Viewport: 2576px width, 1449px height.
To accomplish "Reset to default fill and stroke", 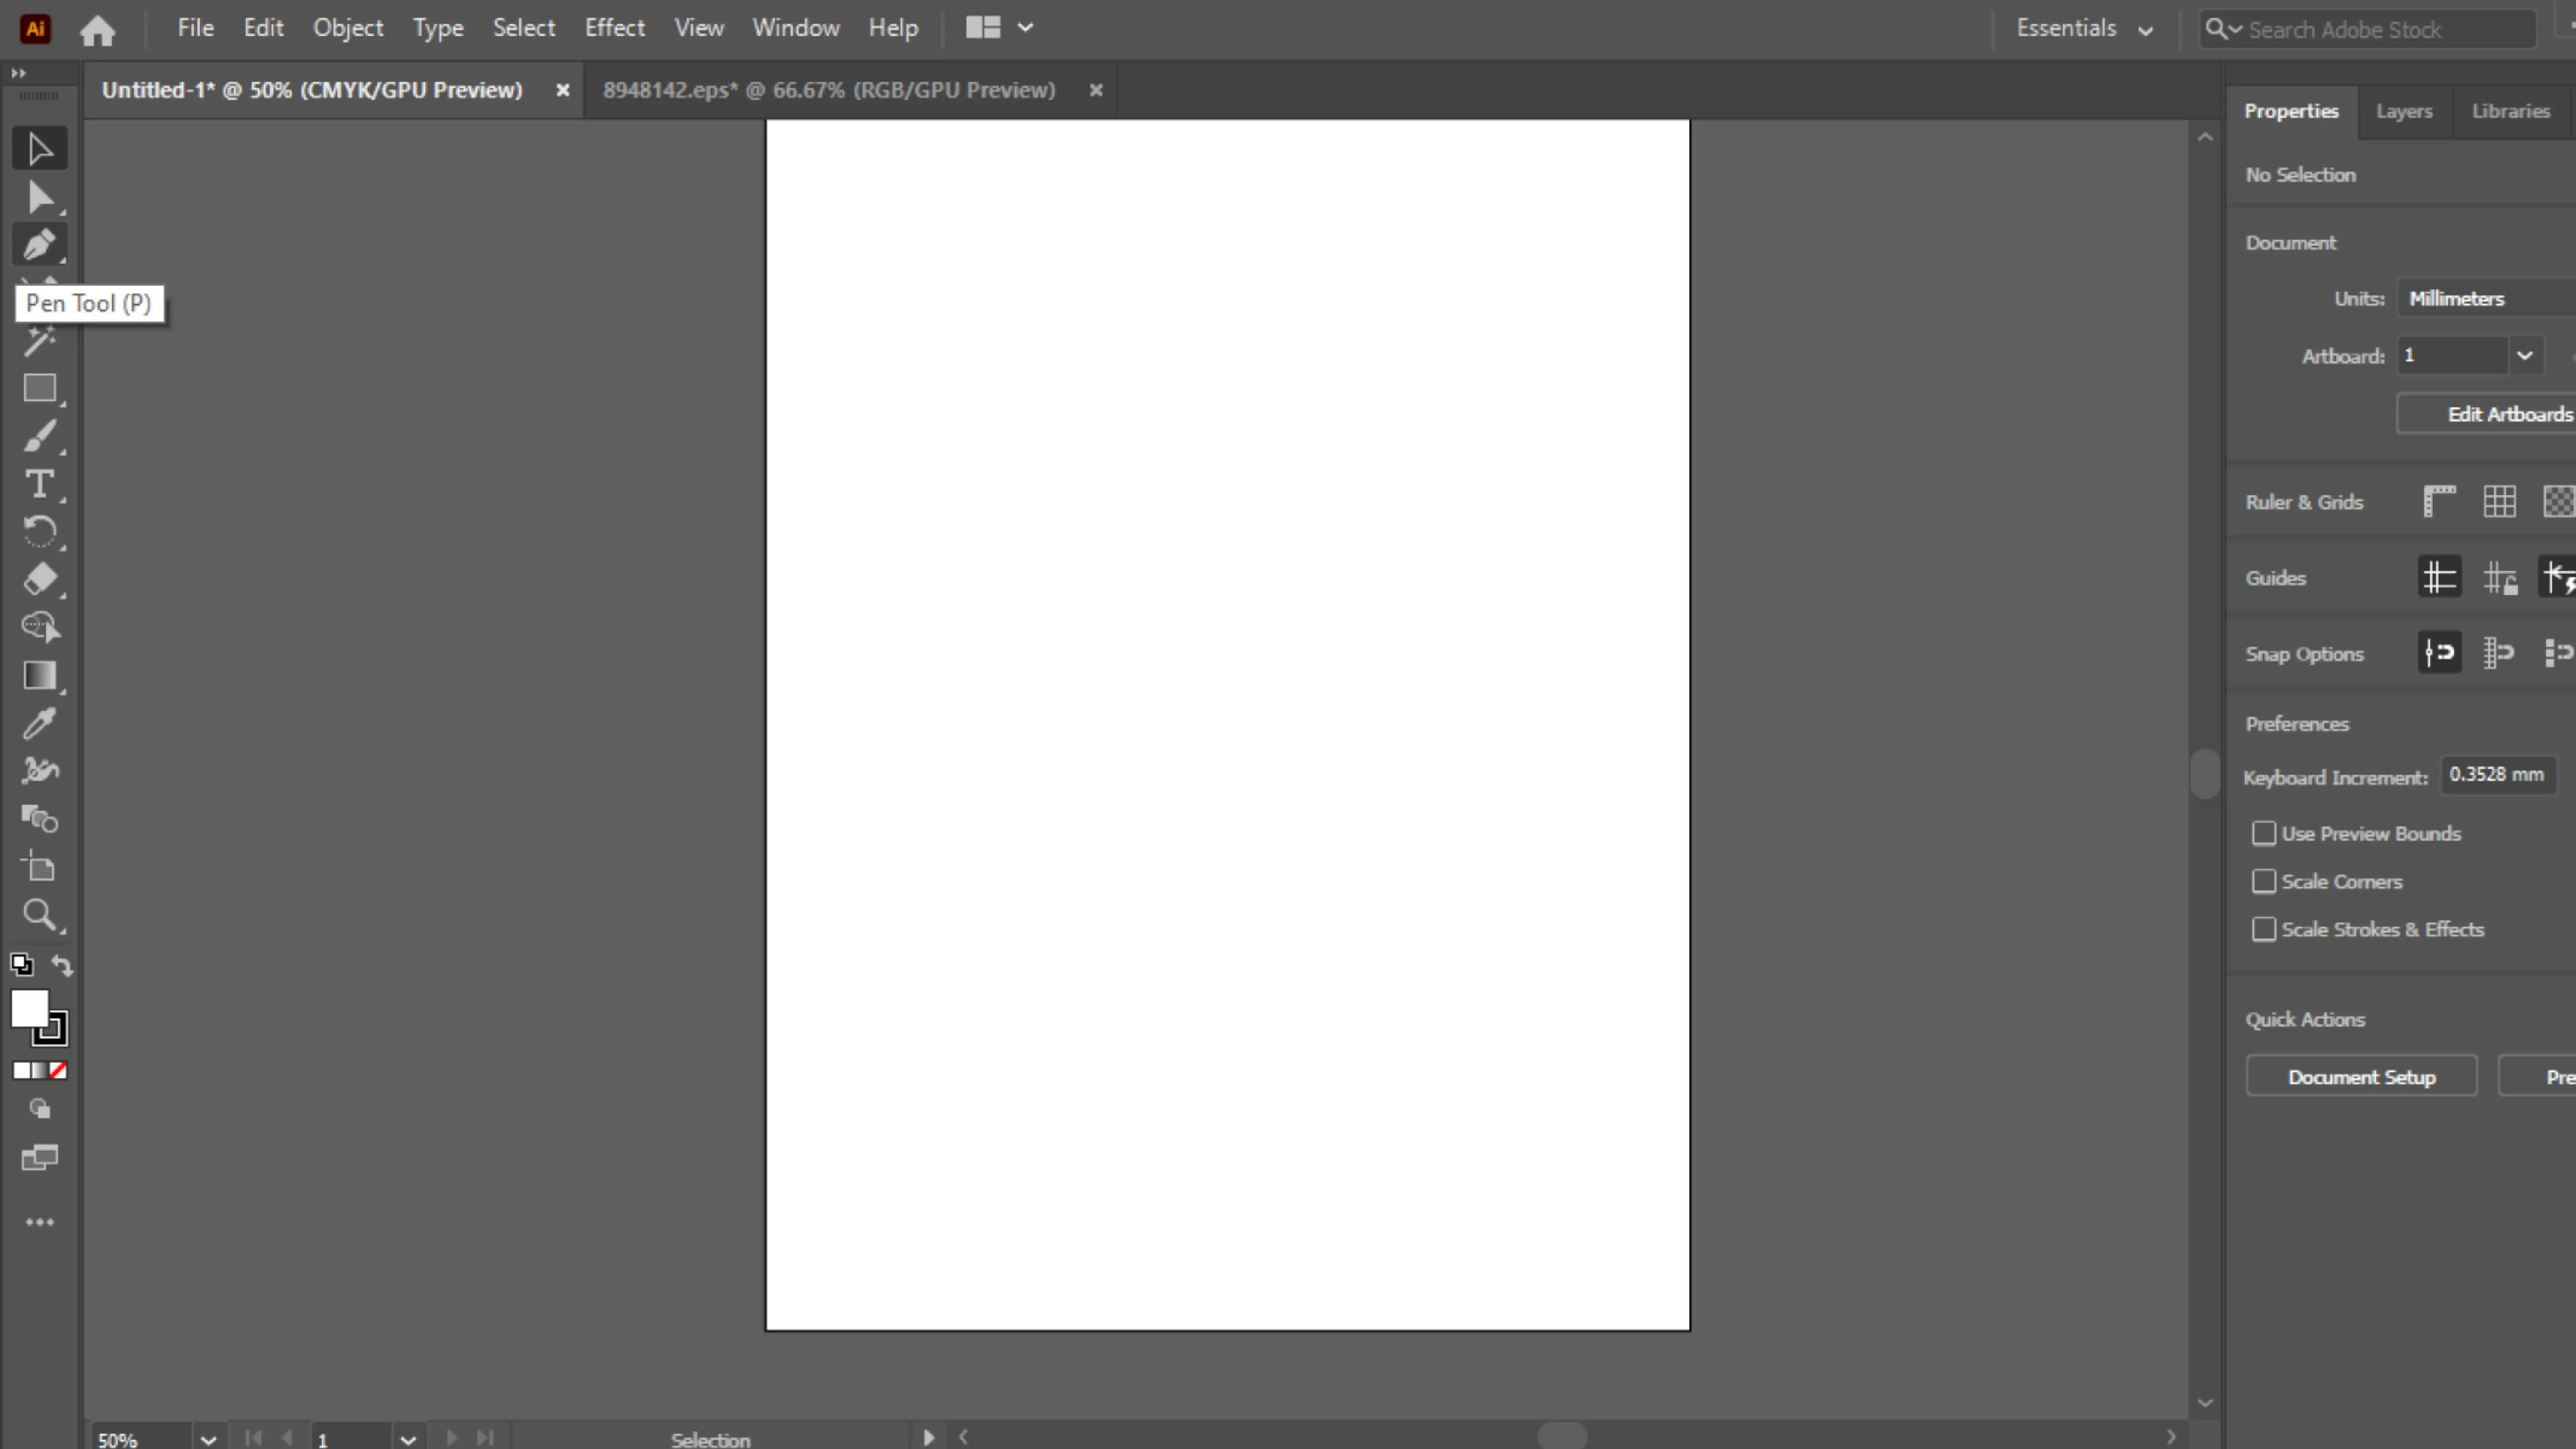I will 22,965.
